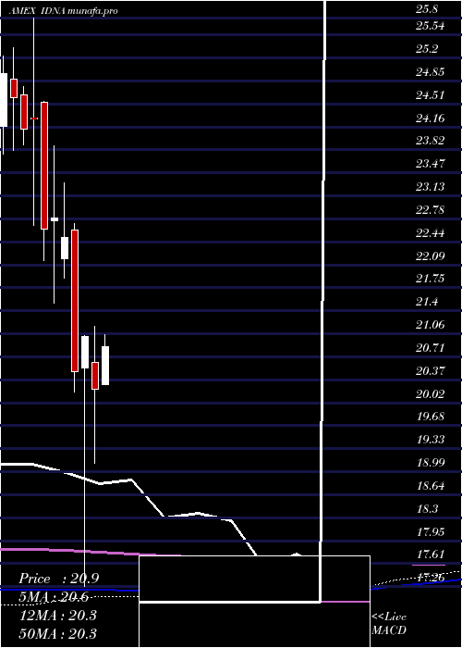The width and height of the screenshot is (462, 648).
Task: Select the 23.82 price axis label
Action: (431, 141)
